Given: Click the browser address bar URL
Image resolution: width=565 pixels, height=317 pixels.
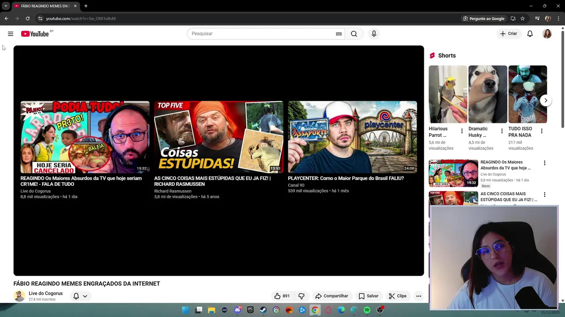Looking at the screenshot, I should 81,18.
